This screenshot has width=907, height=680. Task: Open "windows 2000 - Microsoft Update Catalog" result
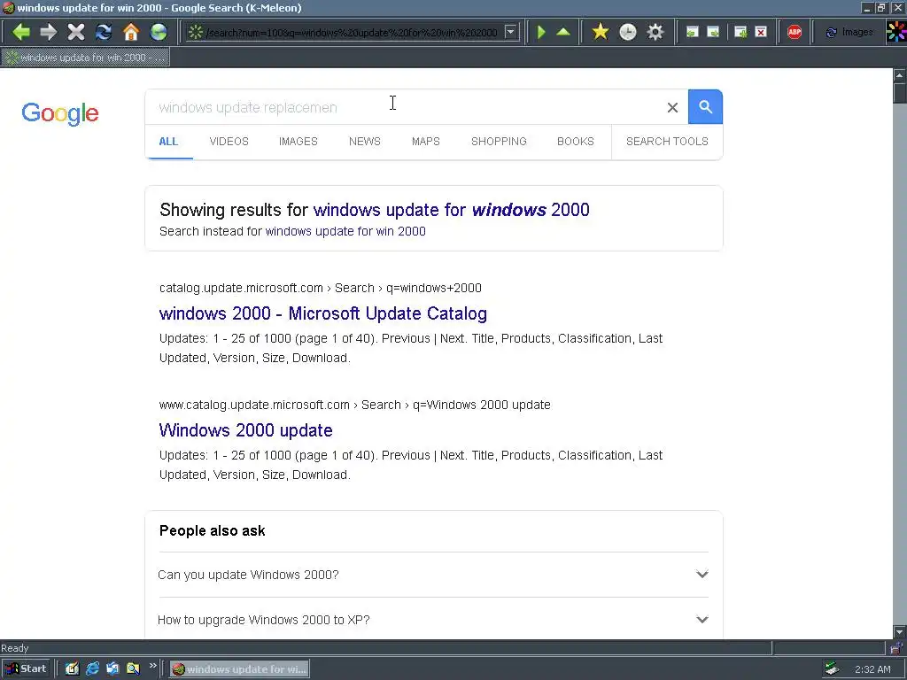click(x=322, y=313)
